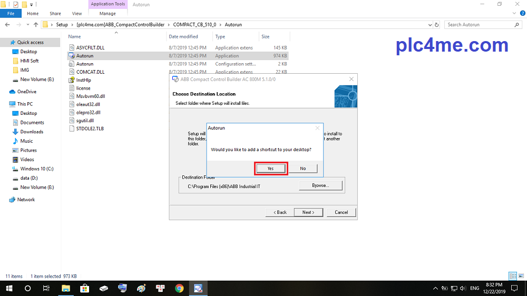Open HMI Soft folder in Quick access

pyautogui.click(x=30, y=61)
